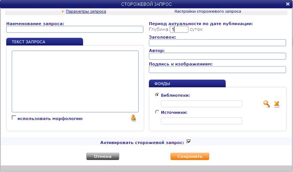Open the Параметры запроса tab
Viewport: 293px width, 172px height.
pos(86,12)
